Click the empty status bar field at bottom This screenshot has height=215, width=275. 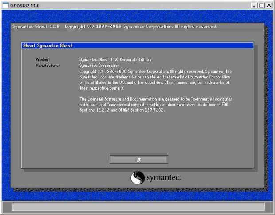point(138,207)
